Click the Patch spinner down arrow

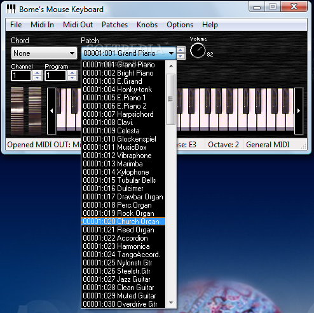(181, 56)
